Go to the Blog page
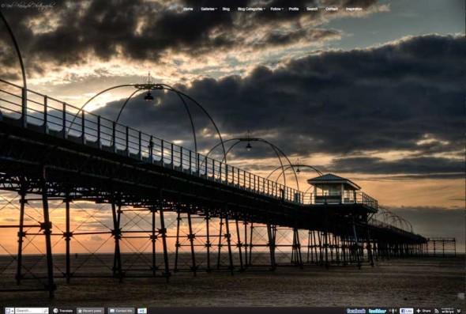466x314 pixels. [226, 9]
